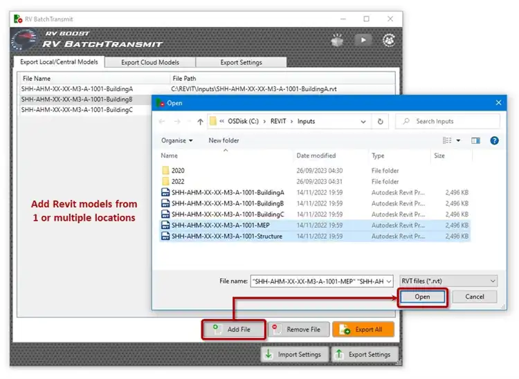Select SHH-AHM-XX-XX-M3-A-1001-BuildingB in the Open dialog
The height and width of the screenshot is (379, 519).
(315, 203)
